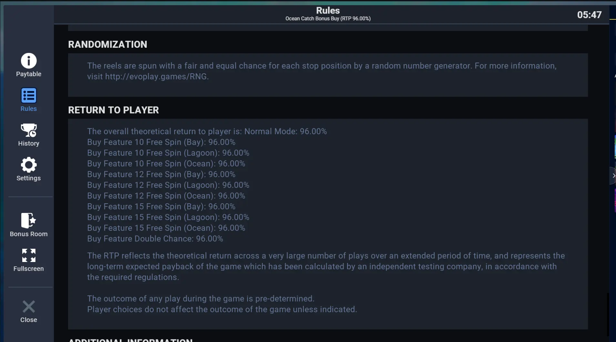Viewport: 616px width, 342px height.
Task: Open the evoplay.games/RNG link
Action: click(x=157, y=76)
